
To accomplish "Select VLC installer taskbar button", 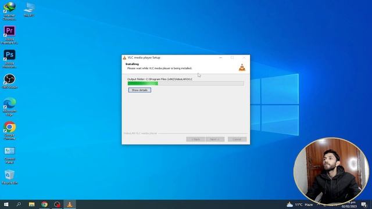I will 70,204.
